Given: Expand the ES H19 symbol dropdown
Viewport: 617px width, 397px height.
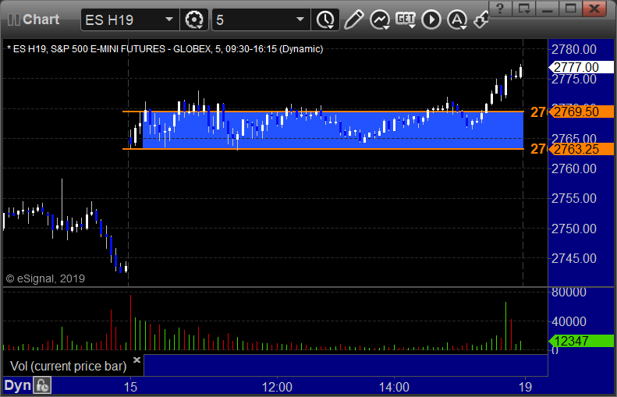Looking at the screenshot, I should tap(169, 19).
